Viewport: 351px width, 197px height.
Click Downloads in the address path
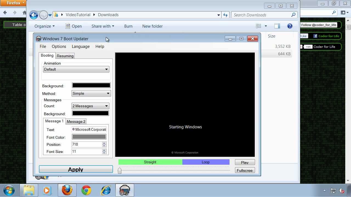(108, 15)
